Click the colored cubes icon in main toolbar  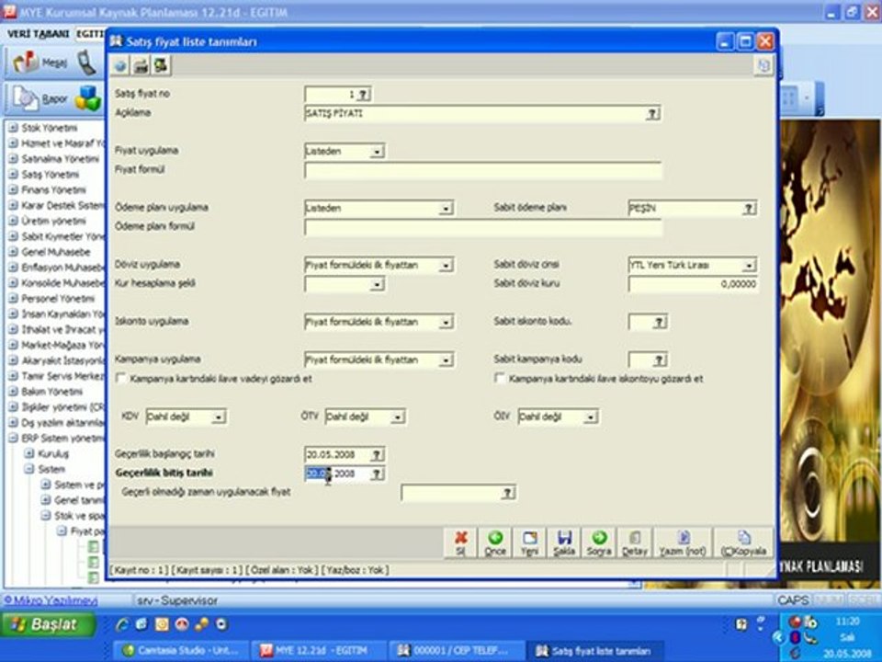88,99
